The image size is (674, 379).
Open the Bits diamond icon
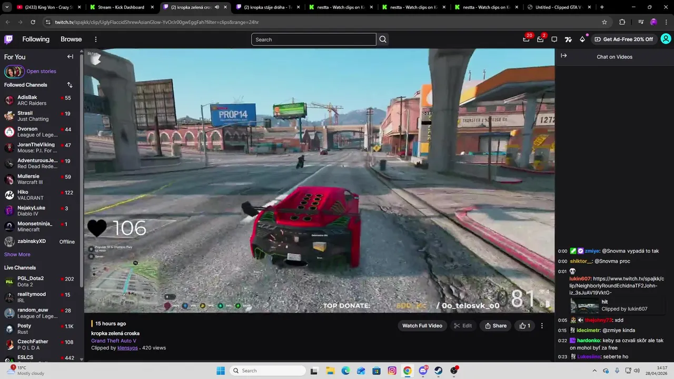pos(582,39)
